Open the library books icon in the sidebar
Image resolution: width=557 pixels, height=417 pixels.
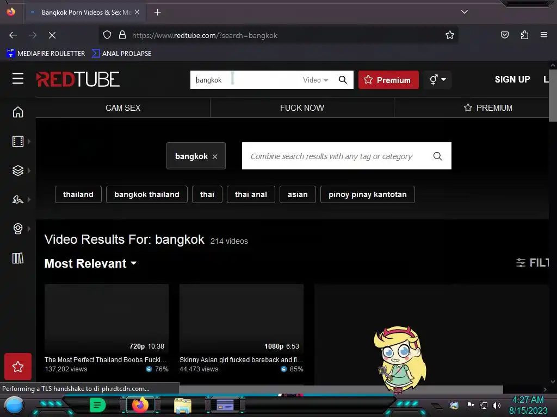point(18,258)
